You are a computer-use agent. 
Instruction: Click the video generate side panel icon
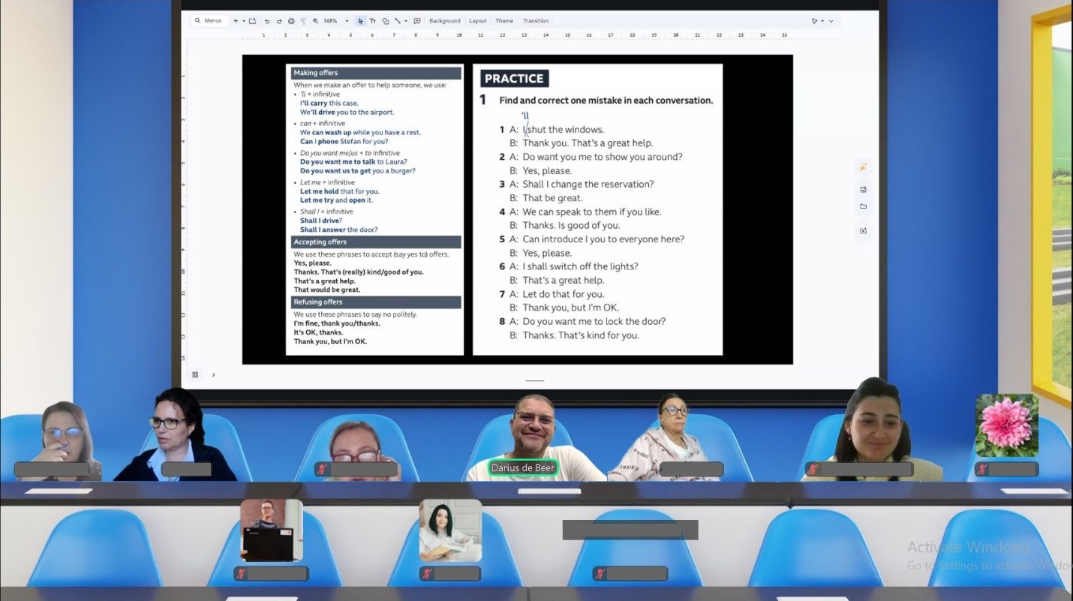tap(863, 230)
